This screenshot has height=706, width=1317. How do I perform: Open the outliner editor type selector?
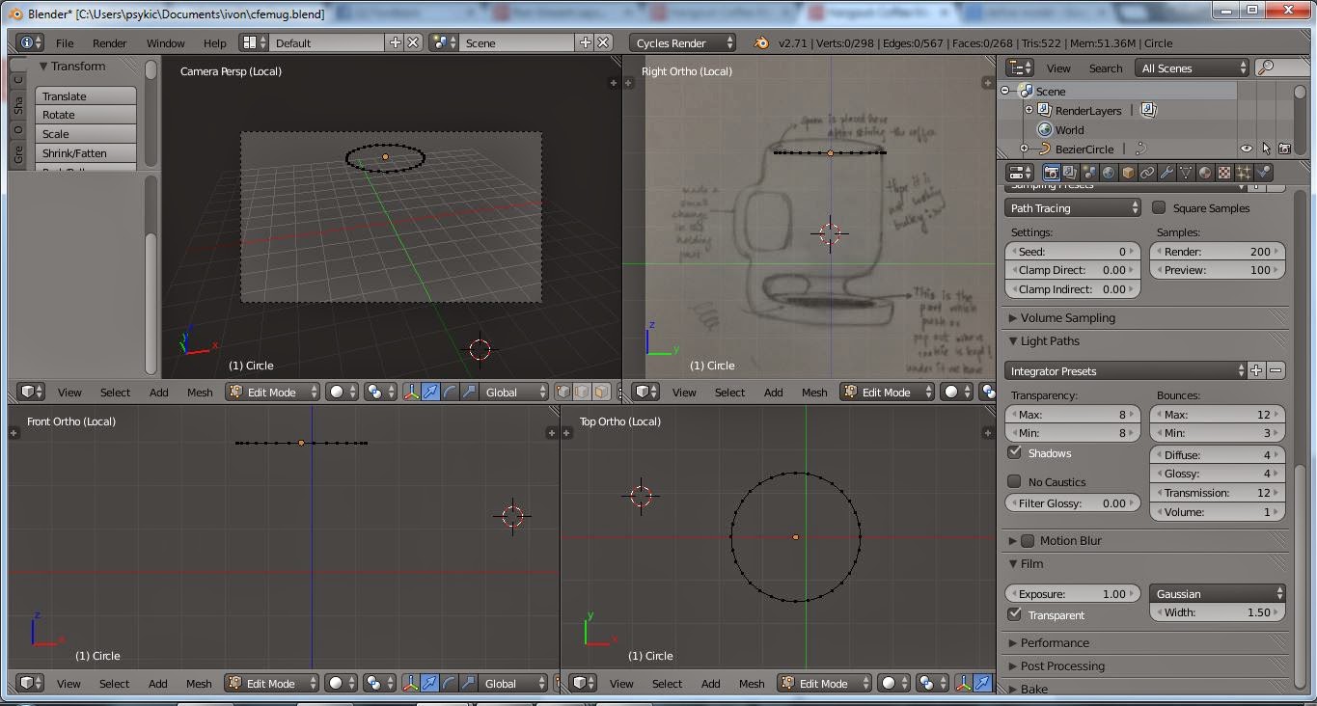pos(1021,68)
